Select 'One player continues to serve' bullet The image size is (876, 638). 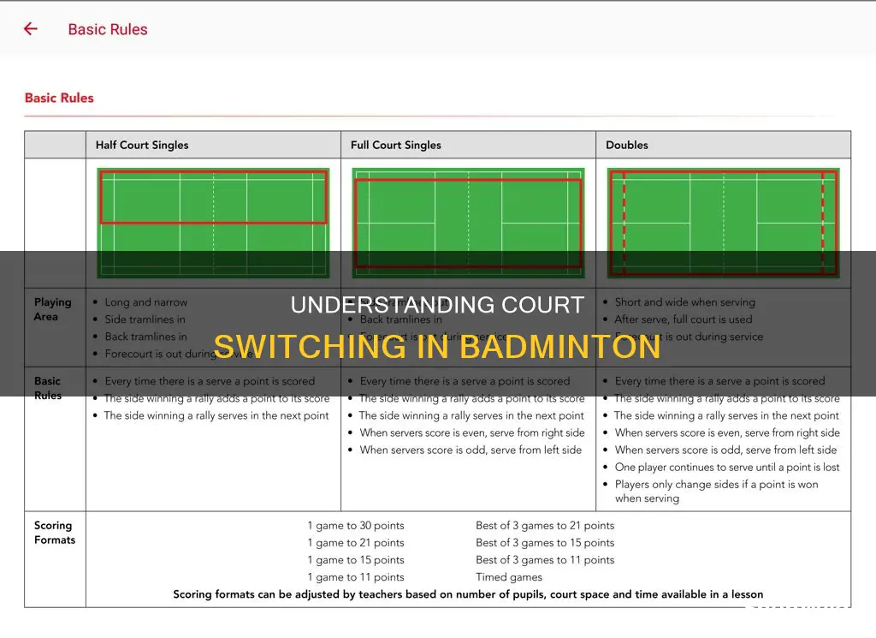click(x=727, y=467)
